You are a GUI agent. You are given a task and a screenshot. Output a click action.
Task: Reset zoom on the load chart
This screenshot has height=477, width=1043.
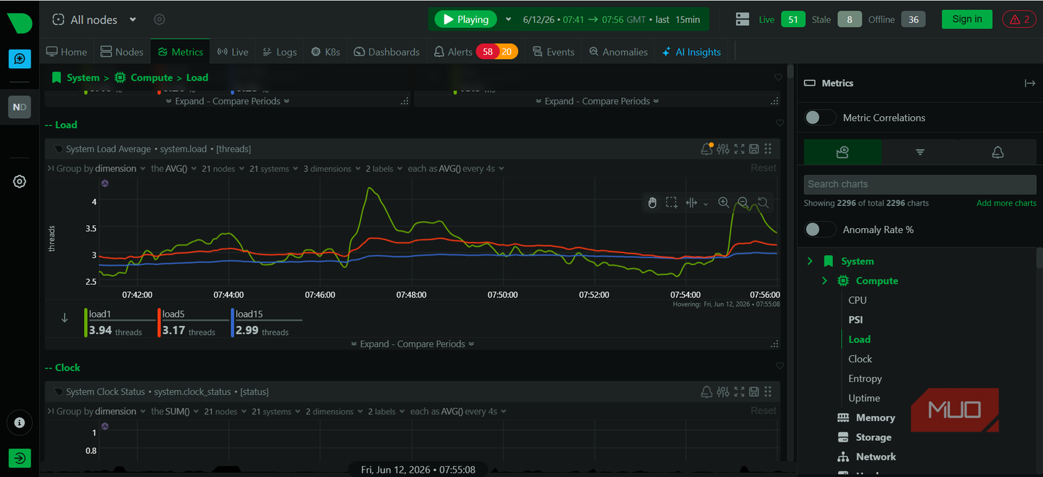click(x=763, y=202)
